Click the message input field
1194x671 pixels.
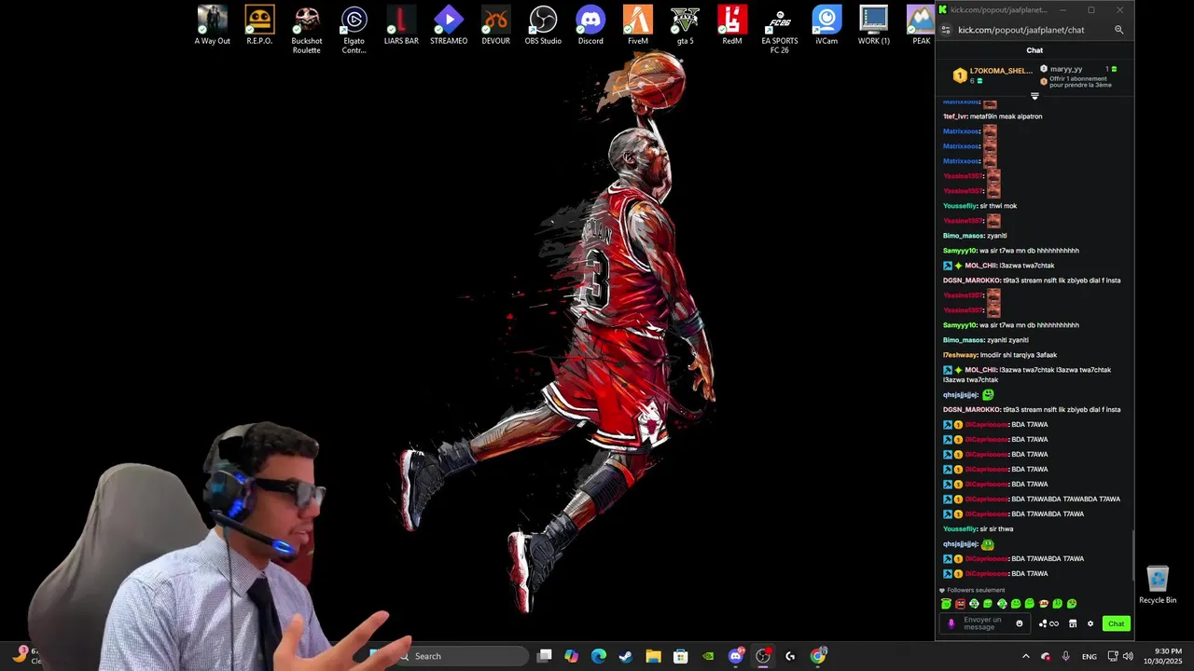(x=984, y=623)
